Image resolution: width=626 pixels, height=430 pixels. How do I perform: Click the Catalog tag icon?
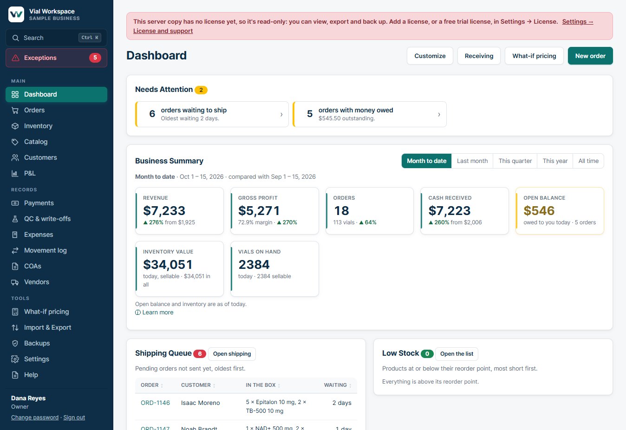pos(15,142)
